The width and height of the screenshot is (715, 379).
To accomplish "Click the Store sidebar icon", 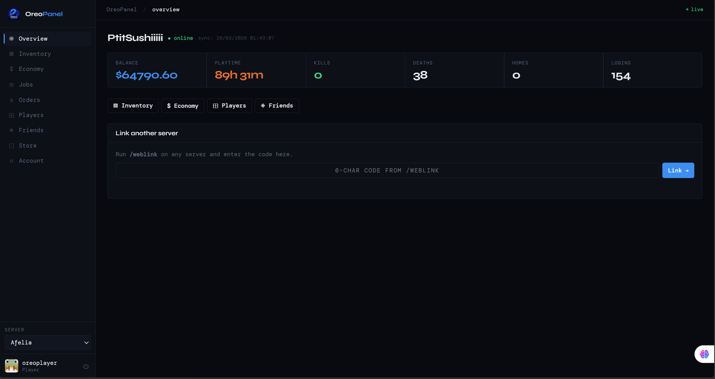I will (x=11, y=146).
